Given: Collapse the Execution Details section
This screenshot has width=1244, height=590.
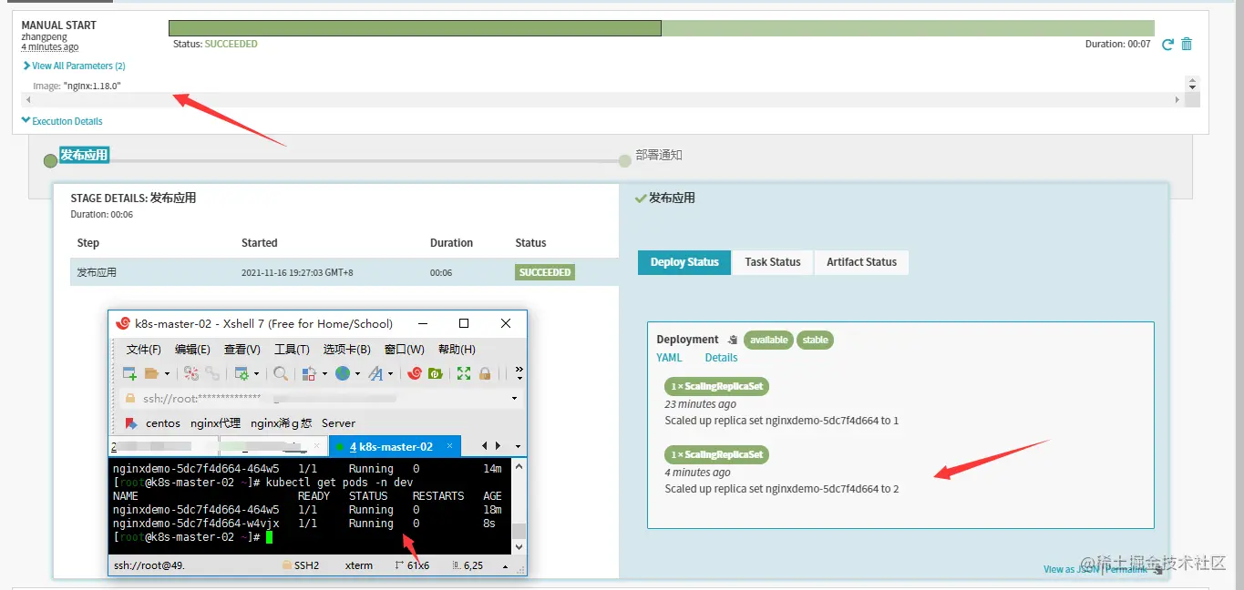Looking at the screenshot, I should tap(62, 121).
